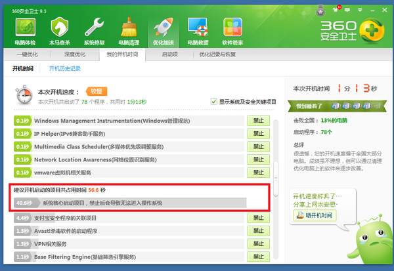Click the 较慢 speed rating badge

click(x=97, y=91)
